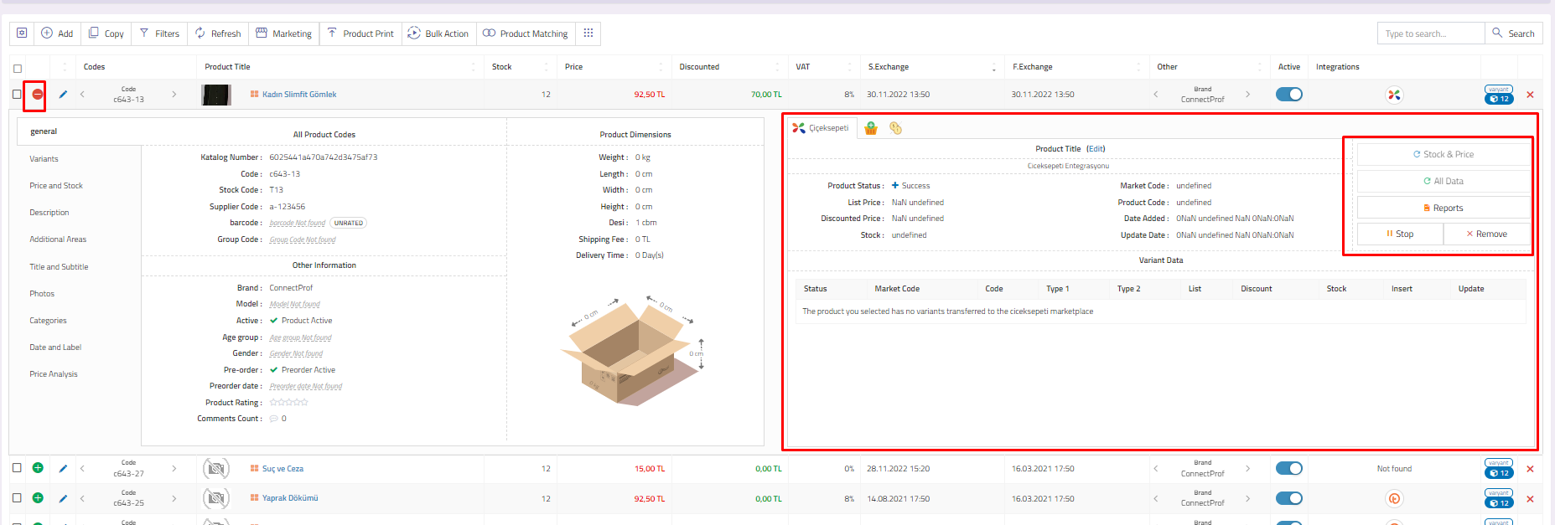Viewport: 1555px width, 525px height.
Task: Click the settings icon left of Add
Action: (22, 33)
